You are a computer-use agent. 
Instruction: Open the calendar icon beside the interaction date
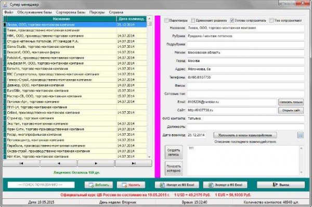point(300,135)
